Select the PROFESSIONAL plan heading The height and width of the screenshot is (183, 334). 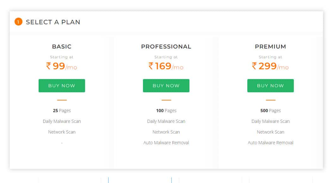tap(166, 47)
